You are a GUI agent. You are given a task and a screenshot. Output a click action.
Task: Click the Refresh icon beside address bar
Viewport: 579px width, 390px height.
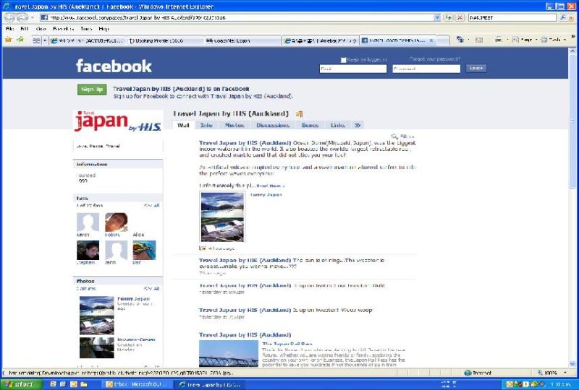coord(449,17)
